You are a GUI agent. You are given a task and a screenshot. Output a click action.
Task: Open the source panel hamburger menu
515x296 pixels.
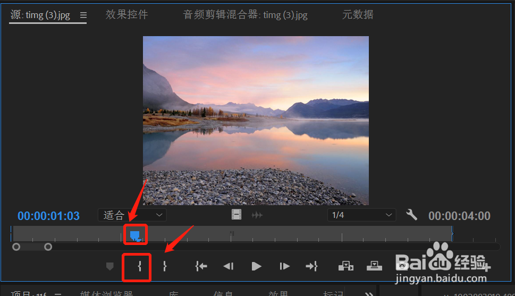83,15
